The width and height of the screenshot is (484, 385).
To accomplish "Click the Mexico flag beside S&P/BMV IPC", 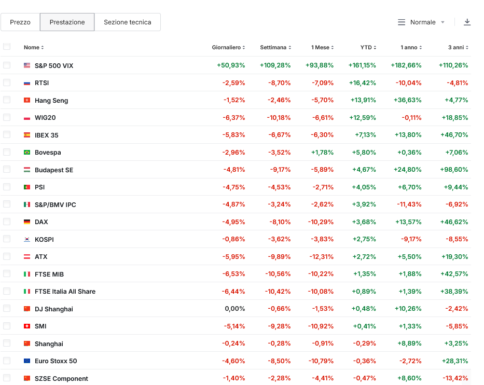I will [27, 205].
